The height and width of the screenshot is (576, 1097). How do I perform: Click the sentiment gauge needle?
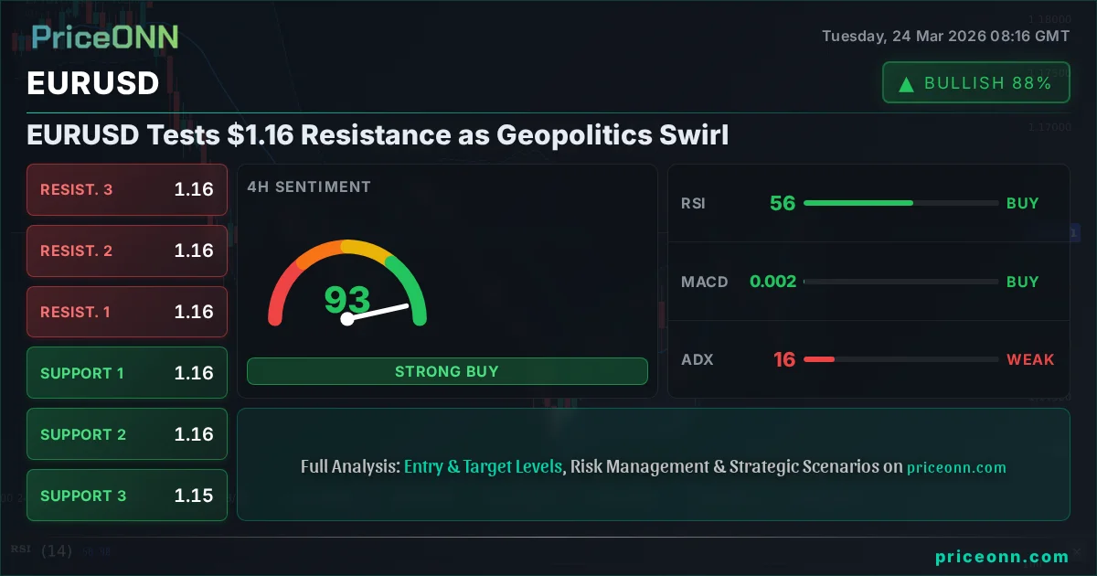click(x=378, y=312)
